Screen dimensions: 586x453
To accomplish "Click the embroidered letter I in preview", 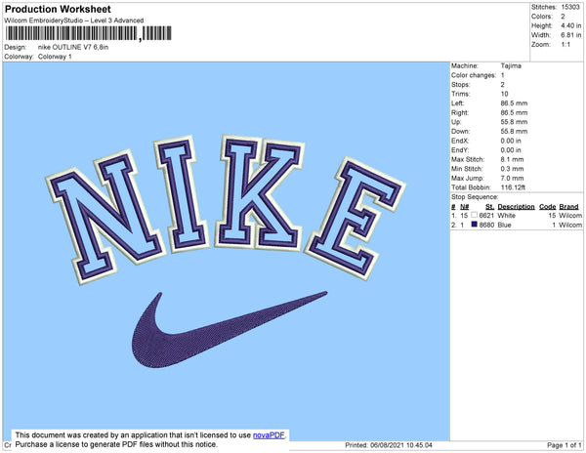I will tap(182, 194).
